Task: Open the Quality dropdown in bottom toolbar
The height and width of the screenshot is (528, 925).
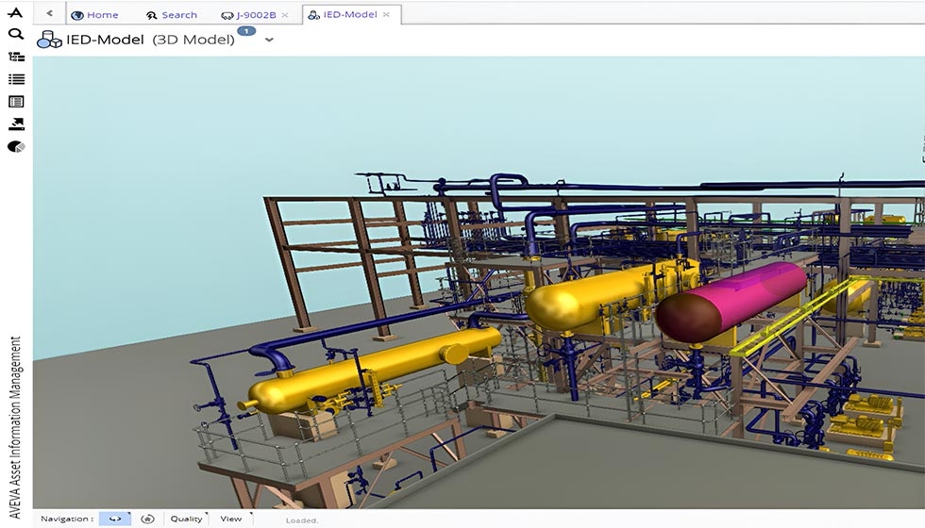Action: 187,519
